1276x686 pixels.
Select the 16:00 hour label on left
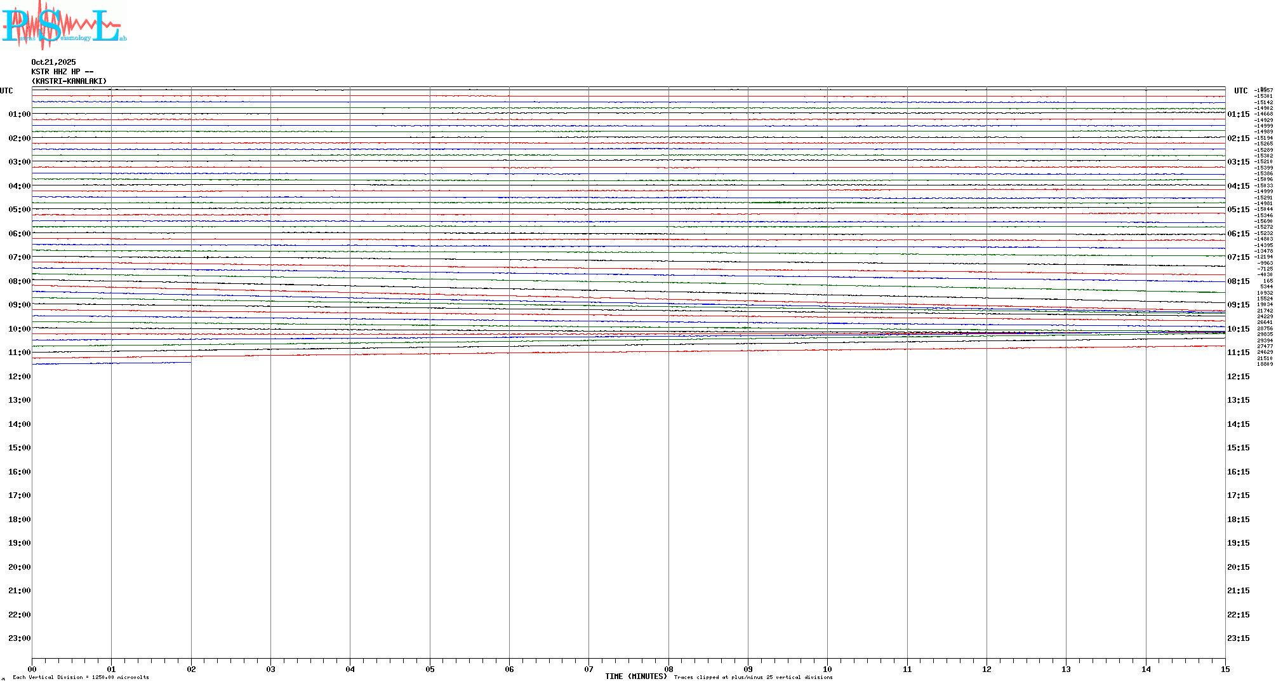[x=19, y=472]
